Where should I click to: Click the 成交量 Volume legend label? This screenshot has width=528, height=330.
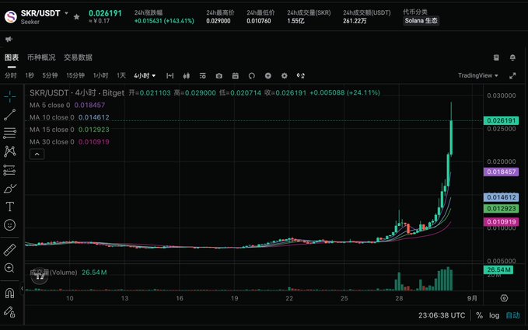pos(54,272)
